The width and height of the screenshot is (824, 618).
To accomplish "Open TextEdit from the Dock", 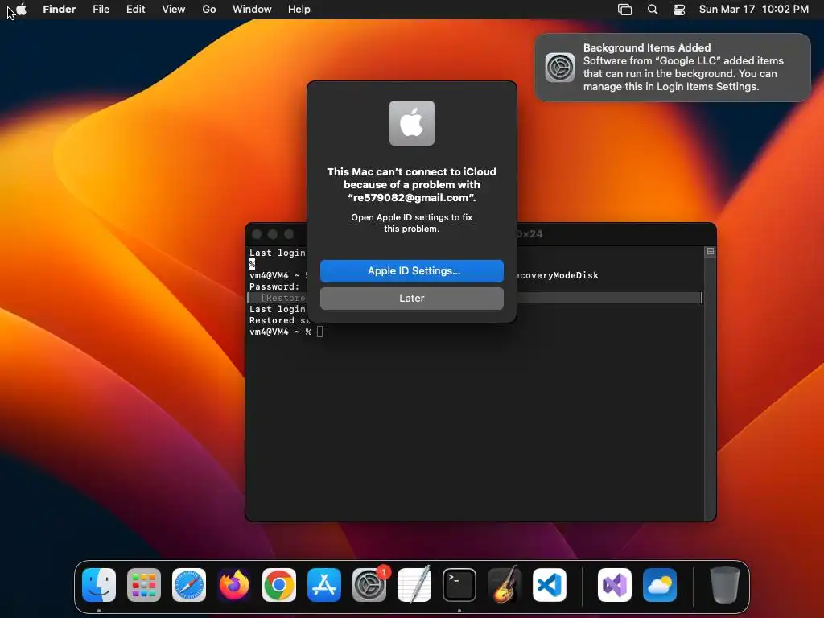I will (414, 585).
